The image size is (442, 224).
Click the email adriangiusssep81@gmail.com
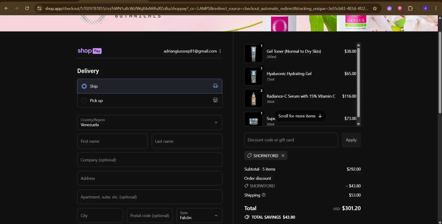(190, 51)
